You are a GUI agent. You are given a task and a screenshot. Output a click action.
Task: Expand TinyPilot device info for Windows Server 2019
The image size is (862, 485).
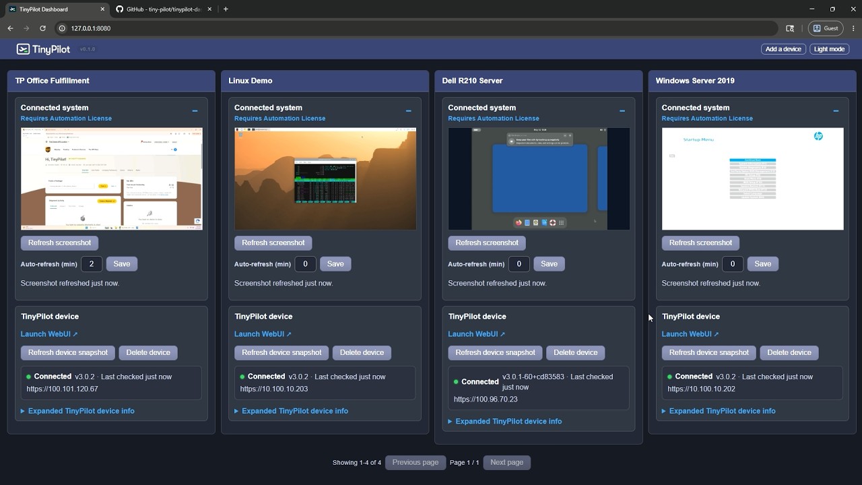(x=719, y=411)
